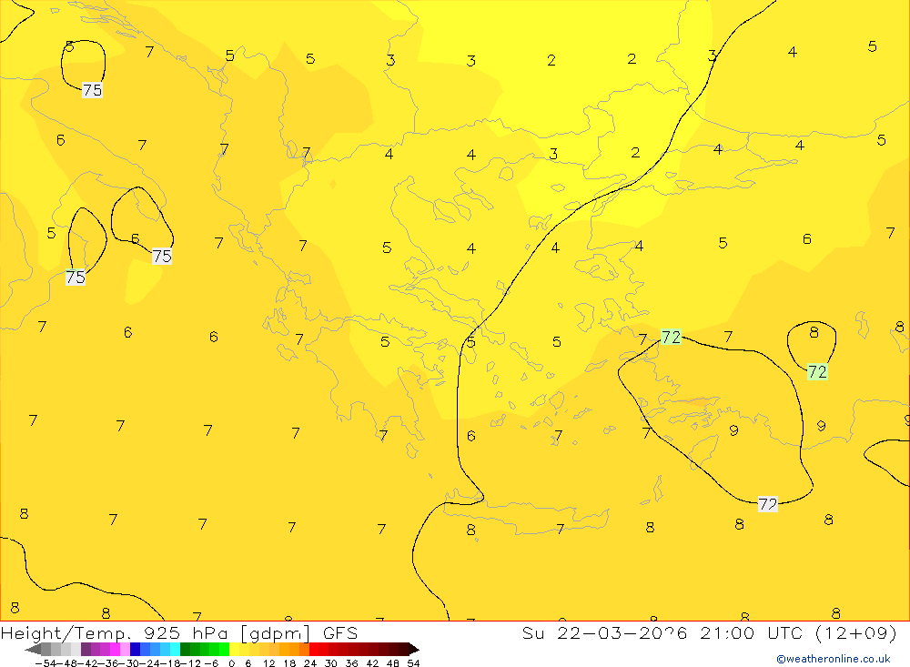Click the bright yellow swatch above legend value 0
The width and height of the screenshot is (910, 667).
[235, 649]
